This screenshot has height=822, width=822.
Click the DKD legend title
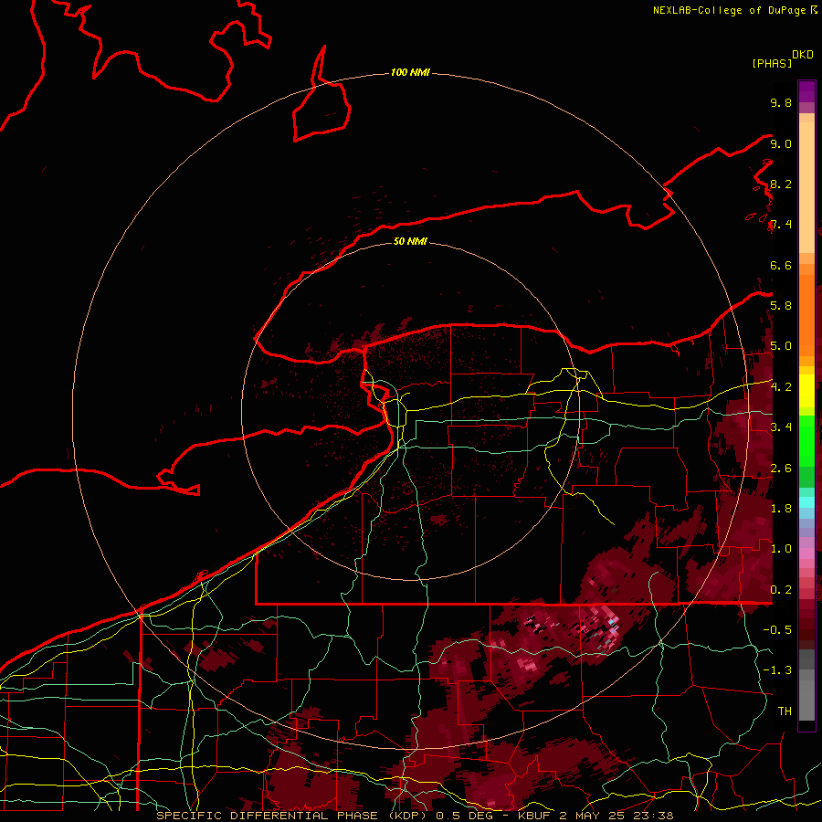pyautogui.click(x=803, y=55)
